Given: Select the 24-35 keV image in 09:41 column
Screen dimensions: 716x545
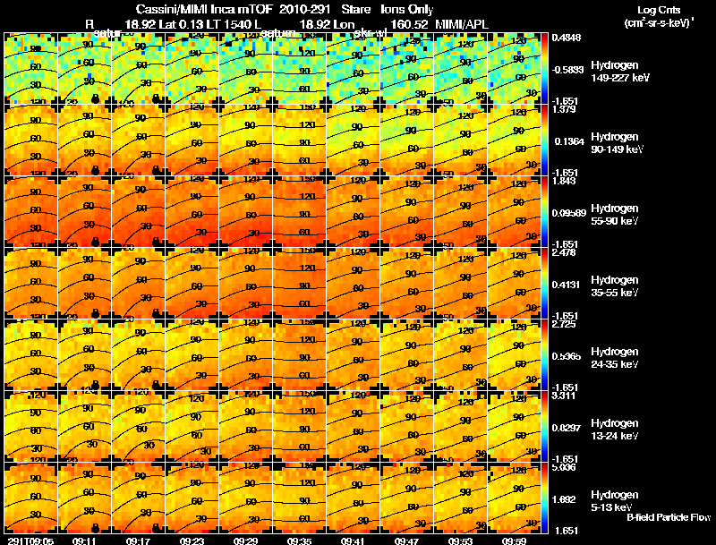Looking at the screenshot, I should [x=353, y=354].
